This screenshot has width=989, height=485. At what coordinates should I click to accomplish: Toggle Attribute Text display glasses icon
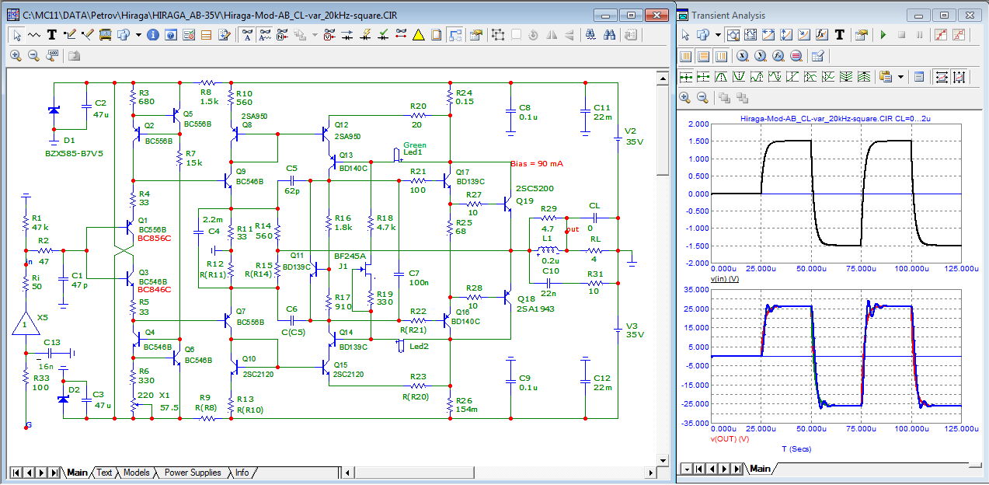(265, 35)
